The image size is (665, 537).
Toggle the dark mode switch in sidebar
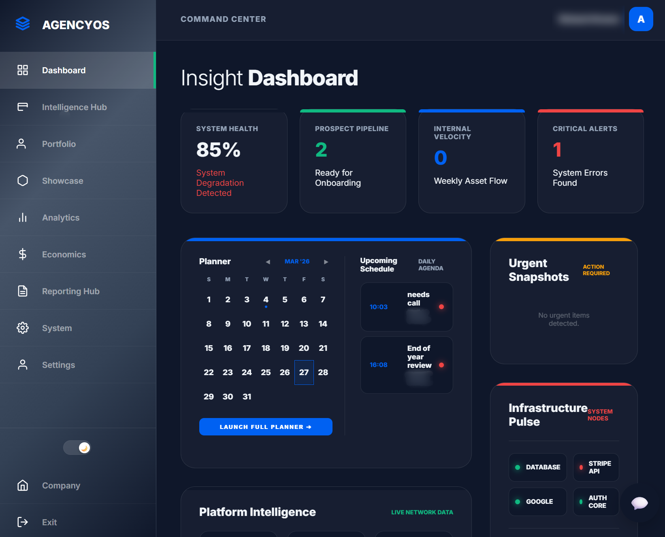77,448
